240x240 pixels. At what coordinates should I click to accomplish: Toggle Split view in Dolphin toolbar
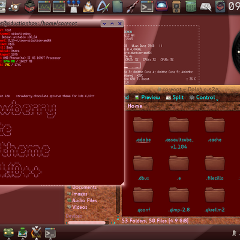175,97
